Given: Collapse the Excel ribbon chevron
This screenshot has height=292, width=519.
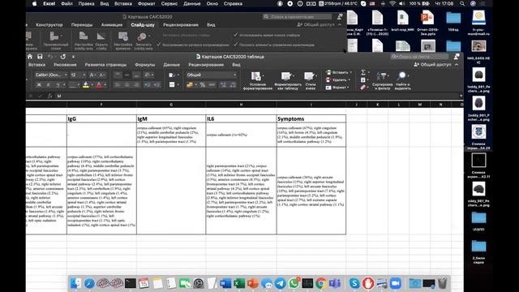Looking at the screenshot, I should 457,65.
